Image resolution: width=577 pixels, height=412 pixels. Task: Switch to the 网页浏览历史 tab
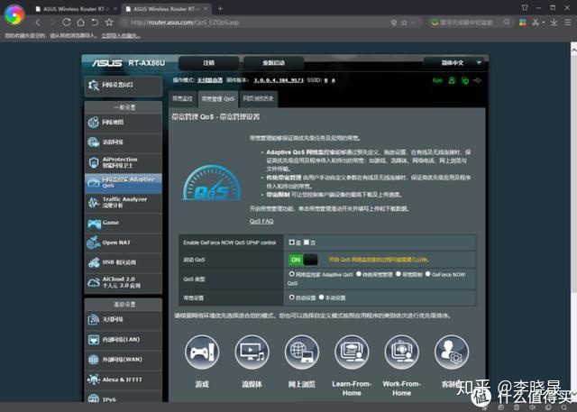pyautogui.click(x=259, y=98)
